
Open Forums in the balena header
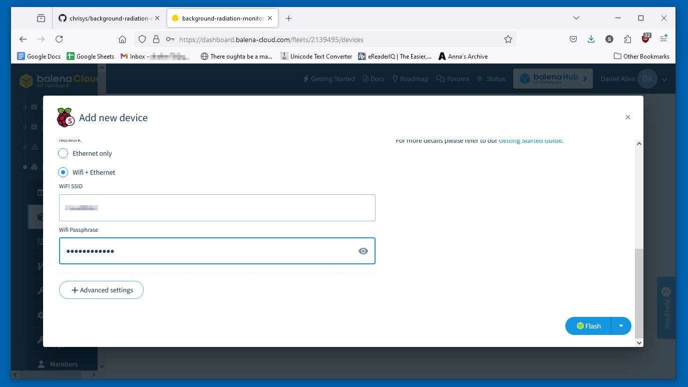[453, 79]
